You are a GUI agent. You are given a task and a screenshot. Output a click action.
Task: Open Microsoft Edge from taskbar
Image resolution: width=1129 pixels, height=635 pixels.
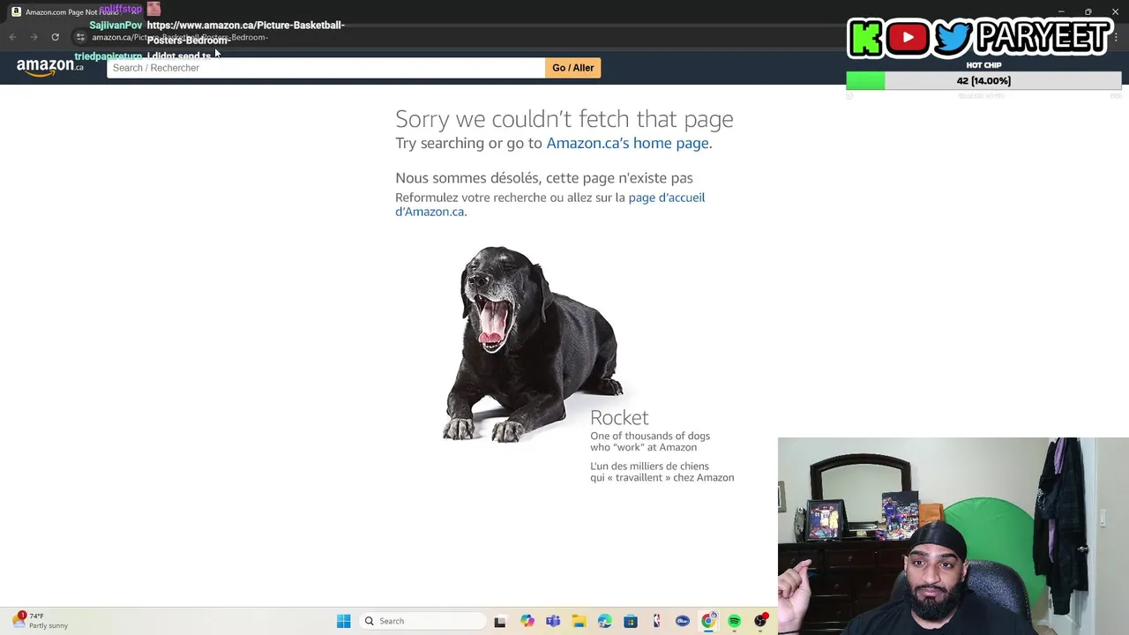604,621
